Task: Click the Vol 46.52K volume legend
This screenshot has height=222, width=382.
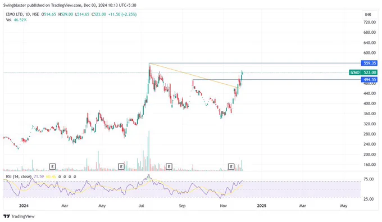Action: point(16,20)
